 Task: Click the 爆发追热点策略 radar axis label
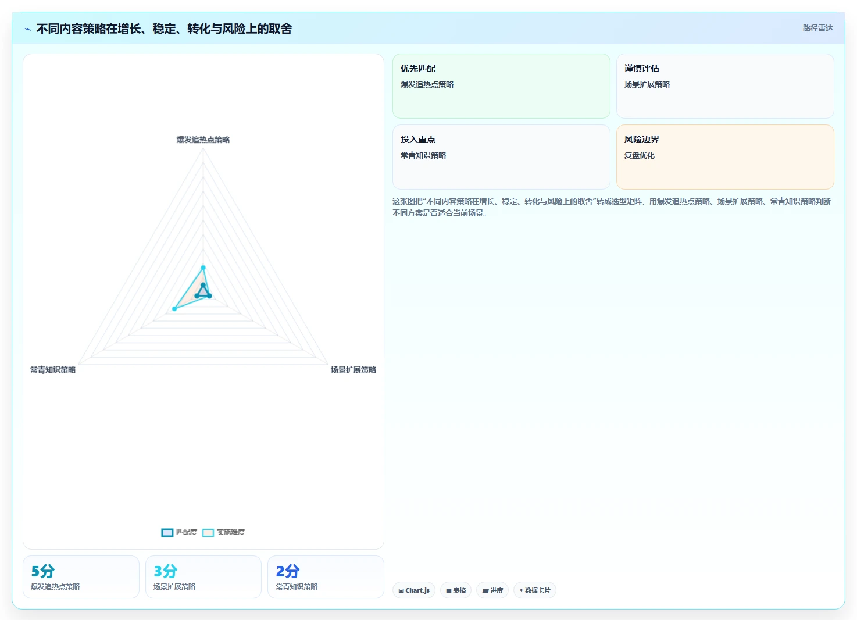click(x=203, y=140)
